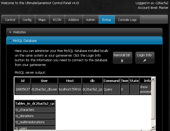Click the Websites accordion header
Screen dimensions: 170x131
coord(84,32)
